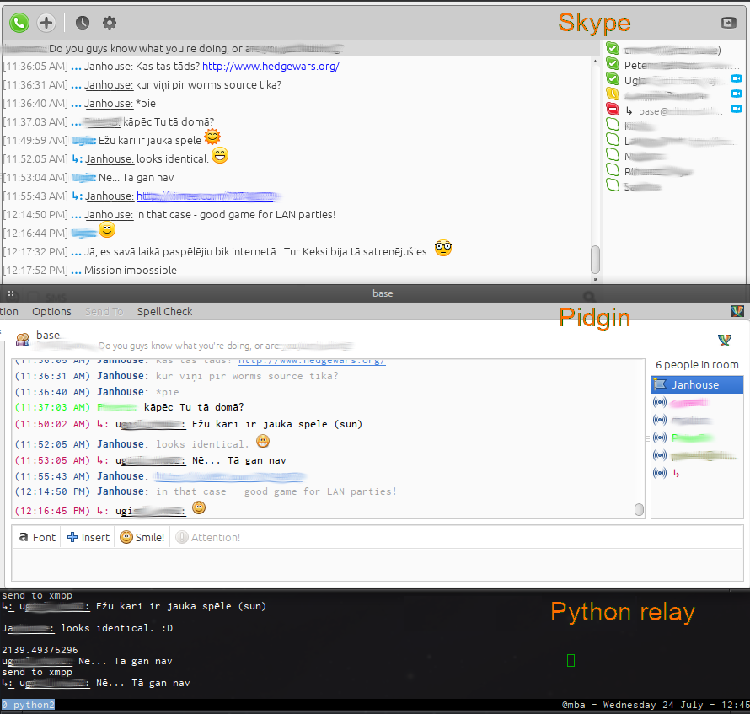Start a call with the green phone button
The image size is (750, 714).
click(x=19, y=23)
